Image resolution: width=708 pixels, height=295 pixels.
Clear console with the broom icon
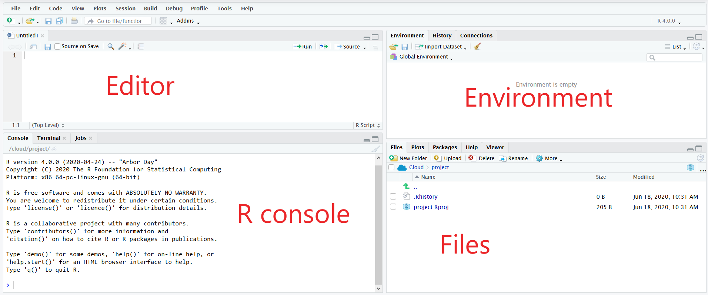pyautogui.click(x=375, y=149)
